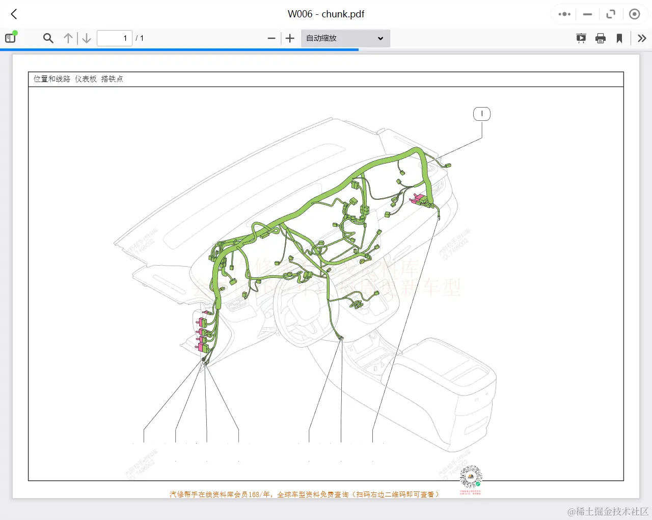Print the document
Image resolution: width=652 pixels, height=520 pixels.
tap(601, 38)
